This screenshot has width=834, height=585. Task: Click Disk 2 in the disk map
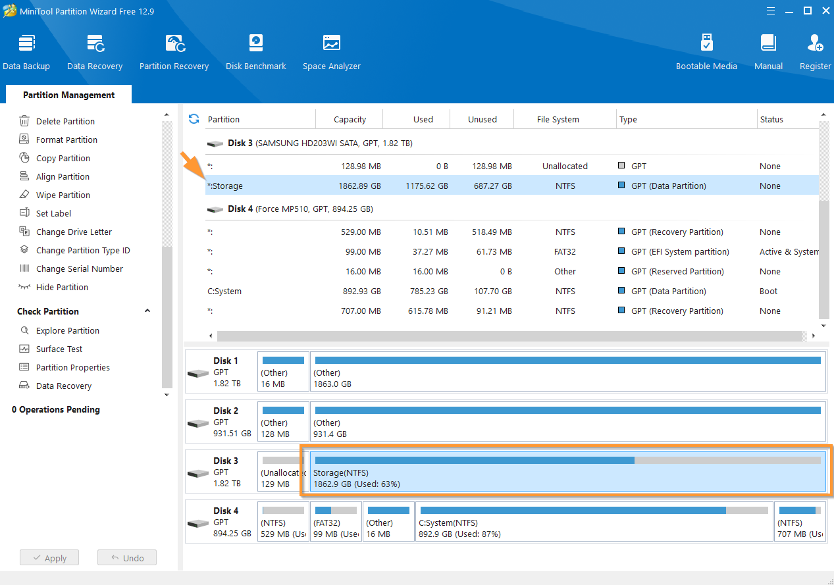(221, 422)
